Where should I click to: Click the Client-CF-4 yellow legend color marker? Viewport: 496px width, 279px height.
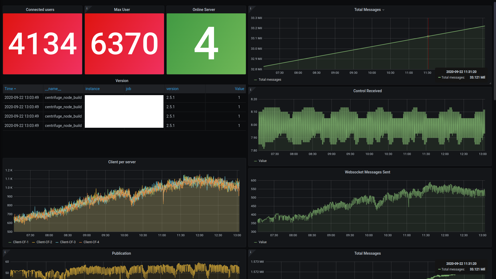[81, 242]
